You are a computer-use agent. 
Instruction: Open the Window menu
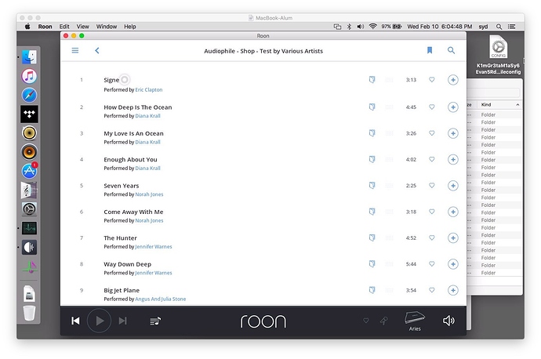(x=107, y=27)
